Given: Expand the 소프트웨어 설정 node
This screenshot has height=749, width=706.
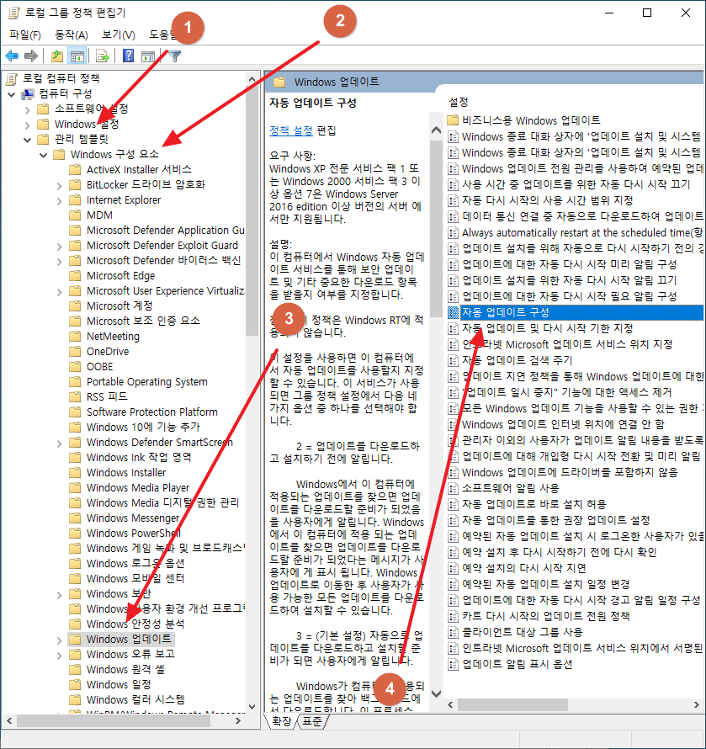Looking at the screenshot, I should click(x=27, y=110).
